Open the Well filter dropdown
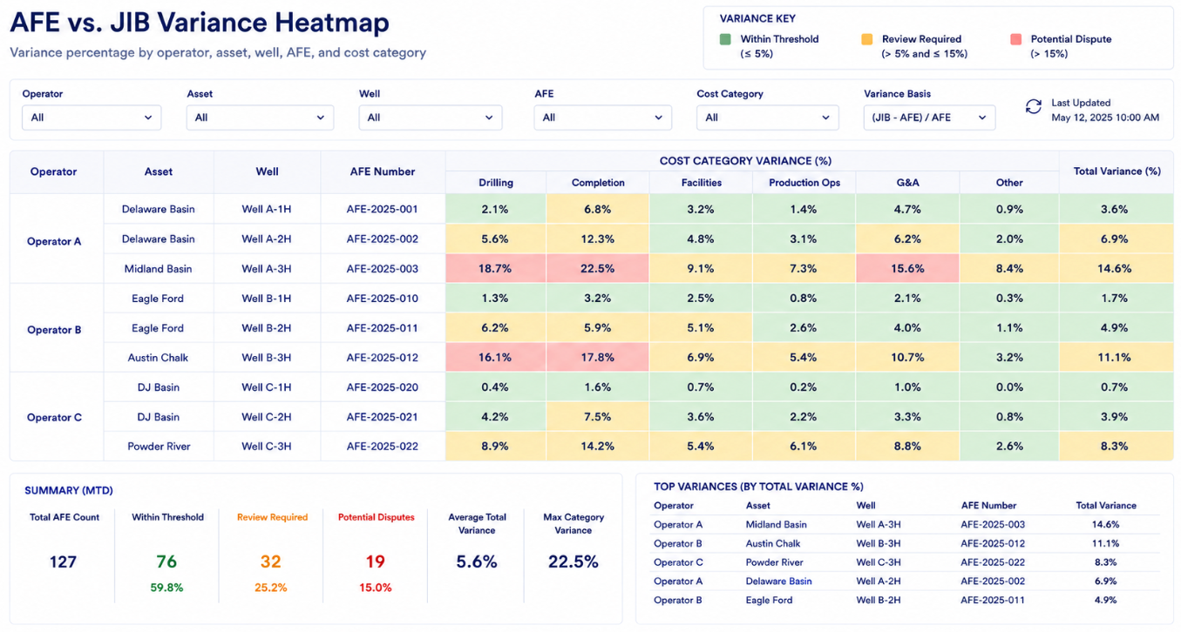The width and height of the screenshot is (1181, 632). click(431, 118)
